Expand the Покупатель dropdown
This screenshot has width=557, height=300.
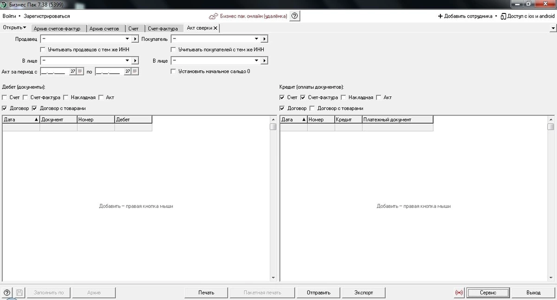pos(256,39)
